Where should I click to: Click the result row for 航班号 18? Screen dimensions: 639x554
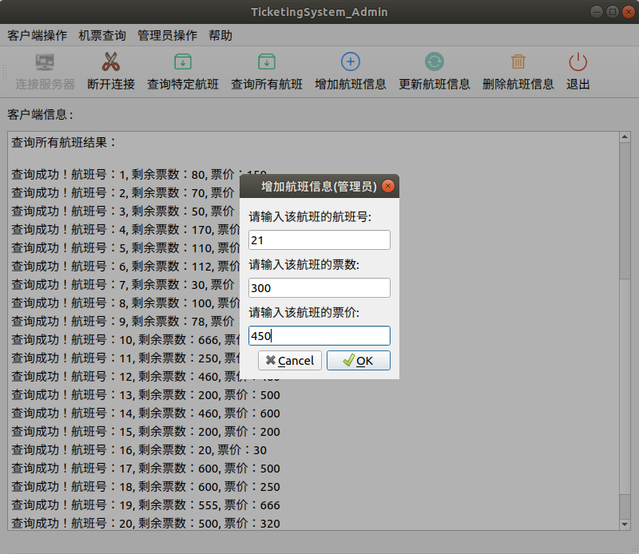[x=145, y=486]
